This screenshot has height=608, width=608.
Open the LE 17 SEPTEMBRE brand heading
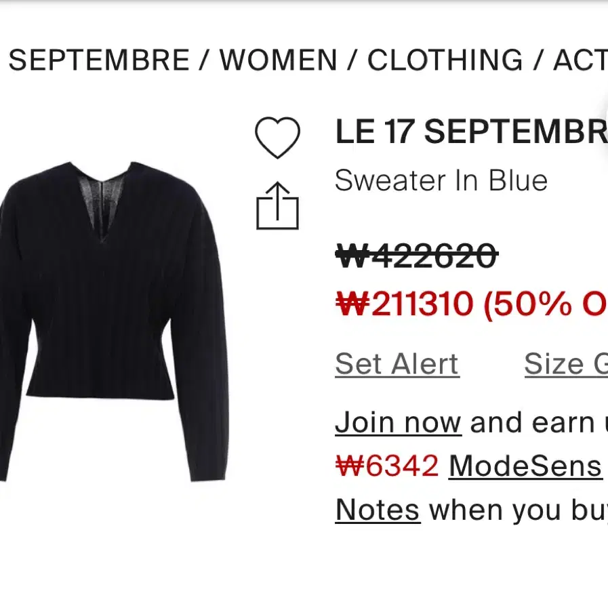point(472,131)
